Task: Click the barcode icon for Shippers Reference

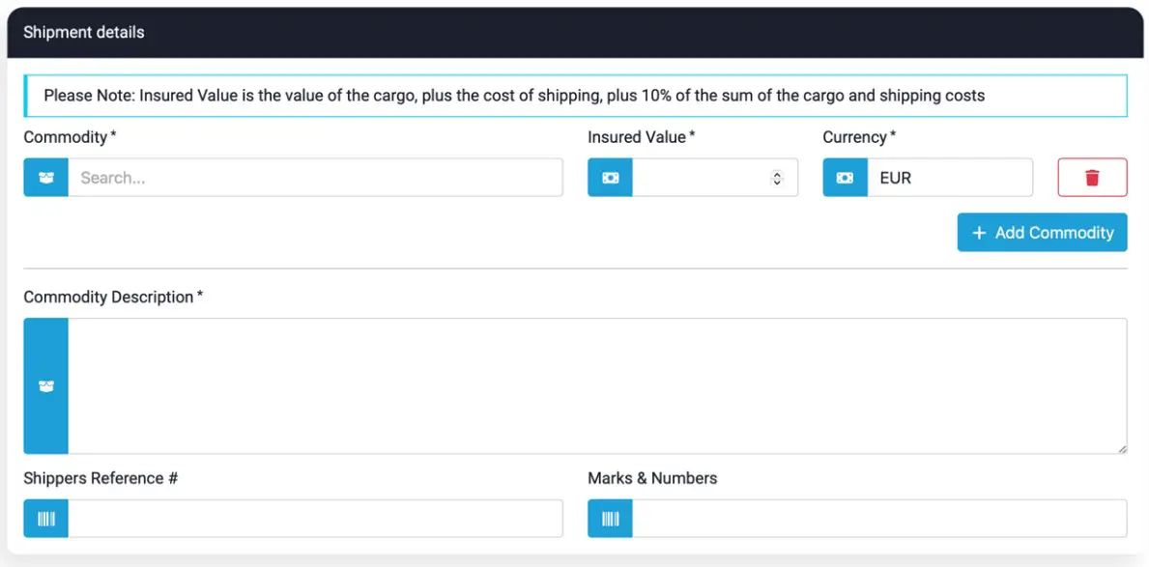Action: click(45, 518)
